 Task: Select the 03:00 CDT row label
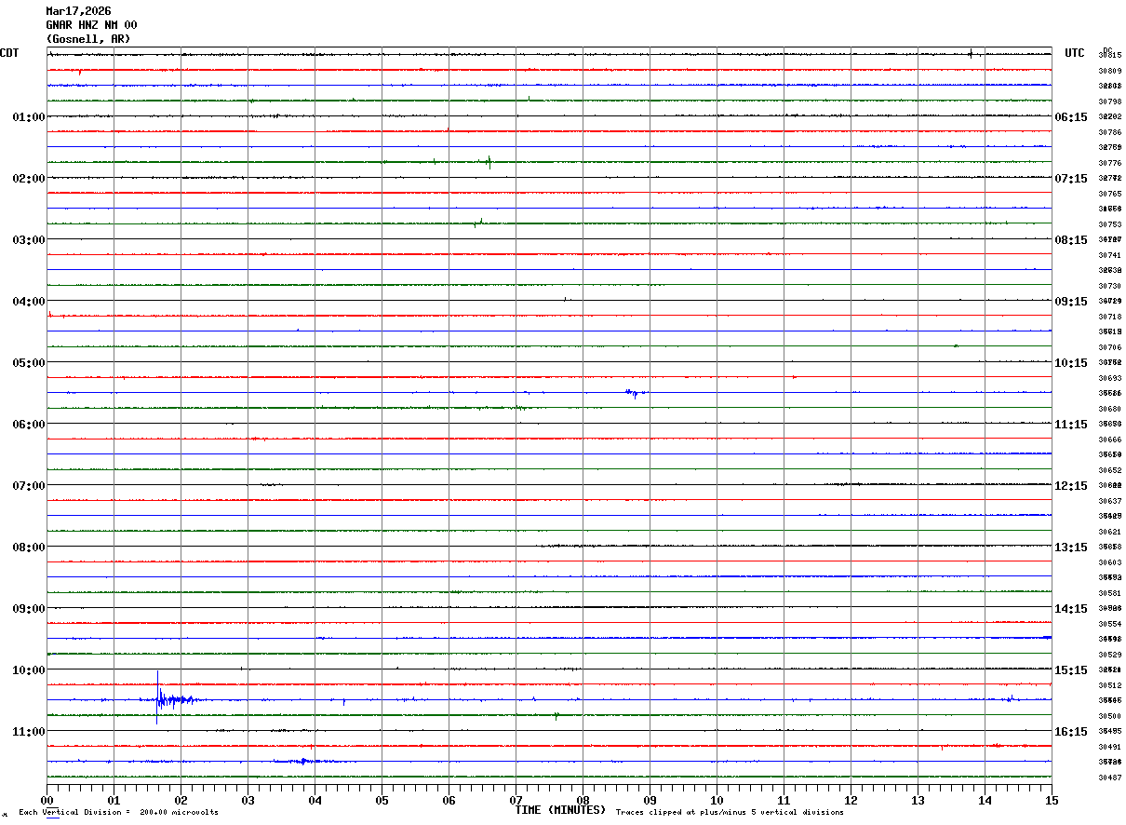coord(29,240)
